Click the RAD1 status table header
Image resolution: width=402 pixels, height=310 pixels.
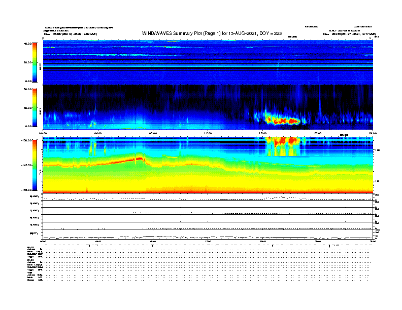tap(31, 260)
